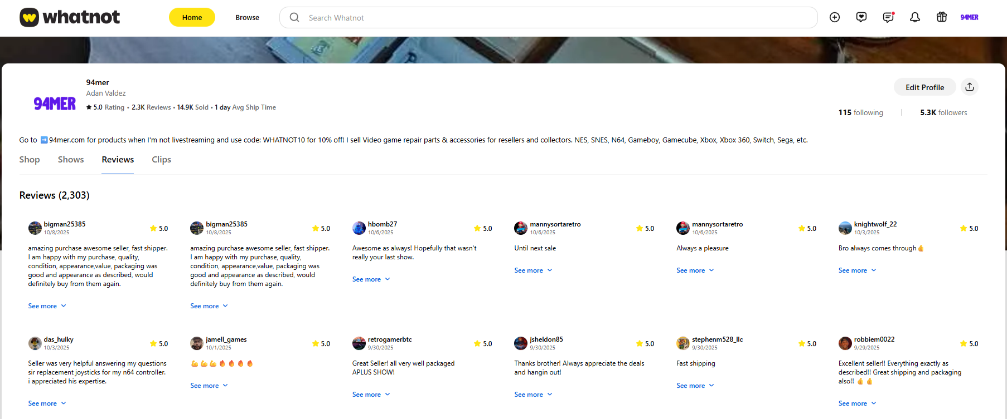Expand See more on hbomb27's review
The width and height of the screenshot is (1007, 419).
click(x=371, y=279)
